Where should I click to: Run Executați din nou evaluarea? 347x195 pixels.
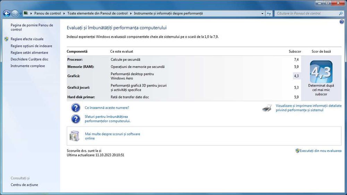[x=320, y=151]
